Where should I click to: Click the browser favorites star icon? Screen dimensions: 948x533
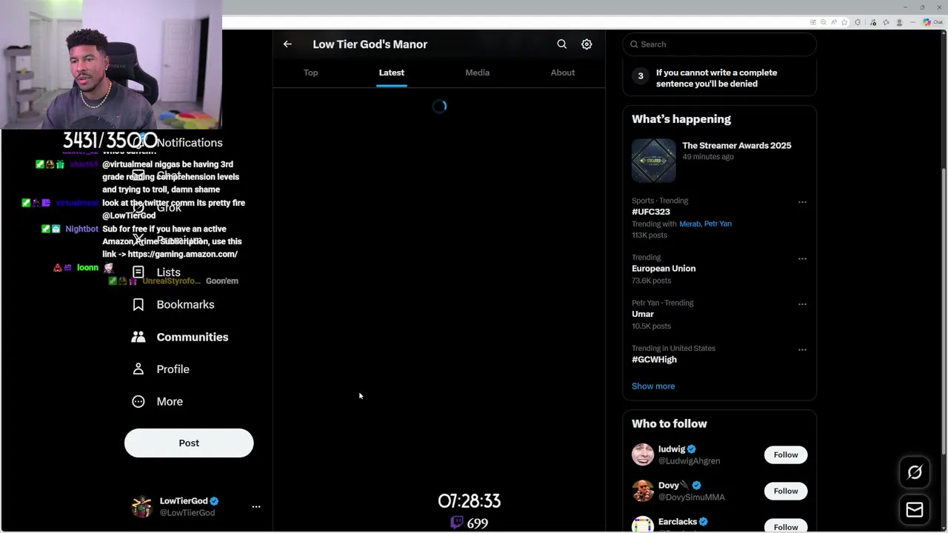[x=844, y=22]
